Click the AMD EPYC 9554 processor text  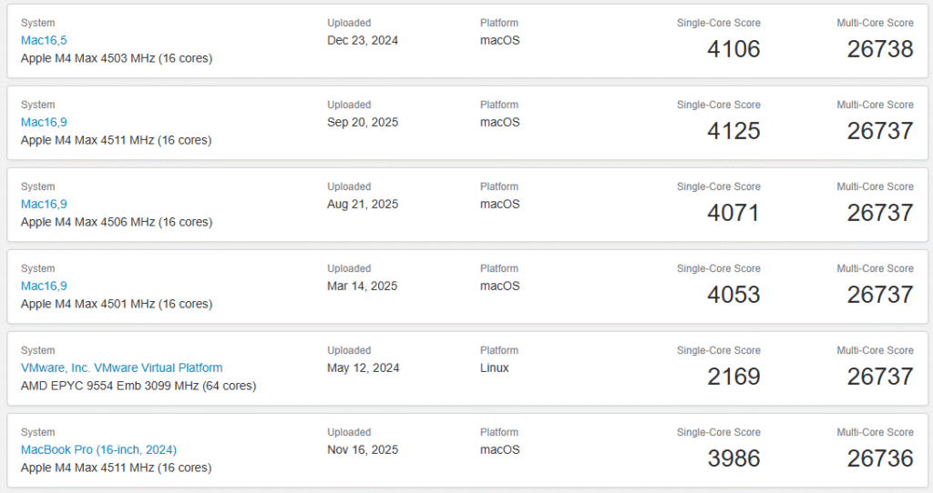pos(138,386)
